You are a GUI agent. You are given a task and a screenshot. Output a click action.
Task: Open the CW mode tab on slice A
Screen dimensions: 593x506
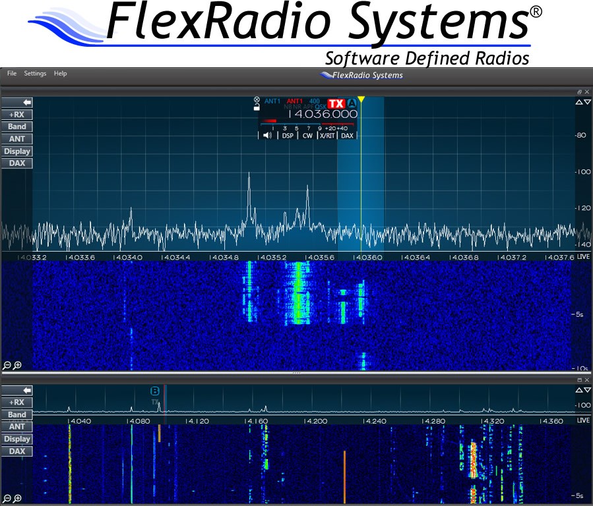click(x=307, y=136)
